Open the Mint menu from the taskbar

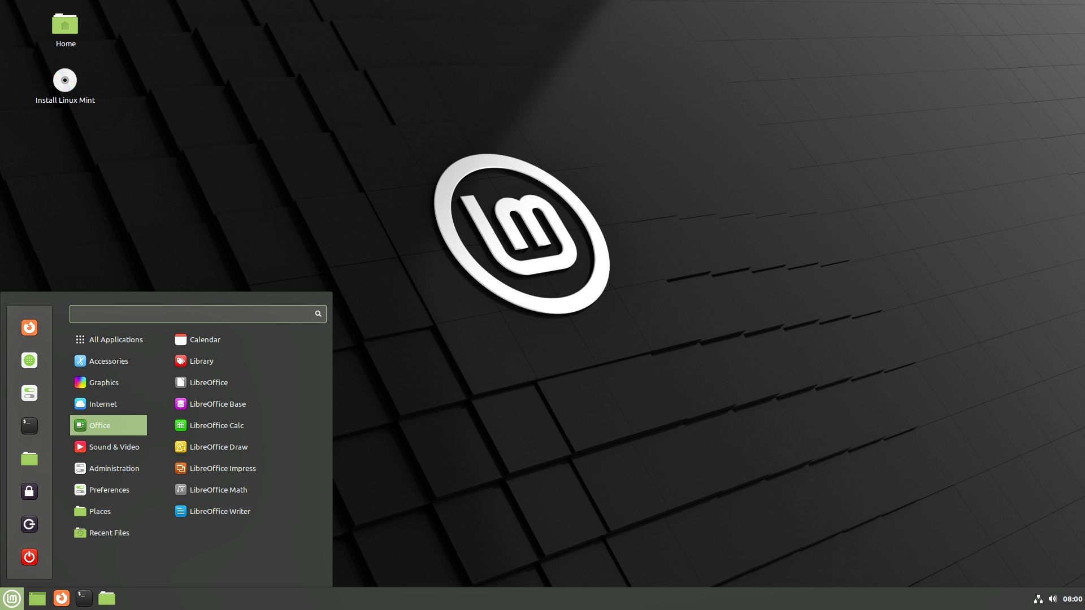coord(11,598)
